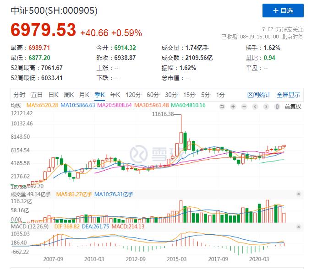The image size is (317, 269).
Task: Click the MA5:6520.28 moving average label
Action: pos(42,105)
